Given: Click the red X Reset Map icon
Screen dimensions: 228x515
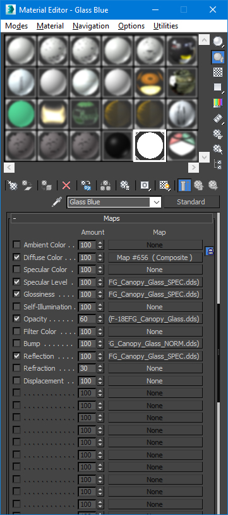Looking at the screenshot, I should (66, 185).
